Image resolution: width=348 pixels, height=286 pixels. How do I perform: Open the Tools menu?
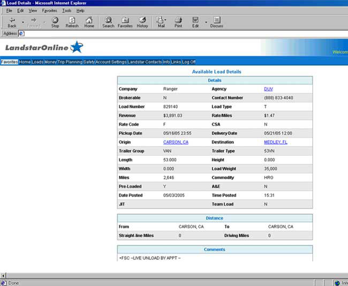click(x=66, y=10)
